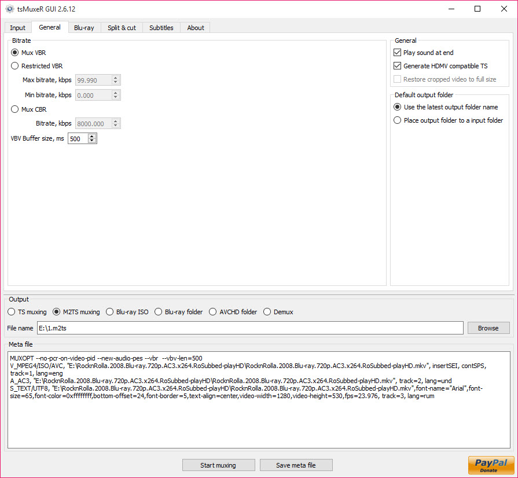Image resolution: width=518 pixels, height=478 pixels.
Task: Click the File name field showing E:\1.m2ts
Action: point(250,328)
